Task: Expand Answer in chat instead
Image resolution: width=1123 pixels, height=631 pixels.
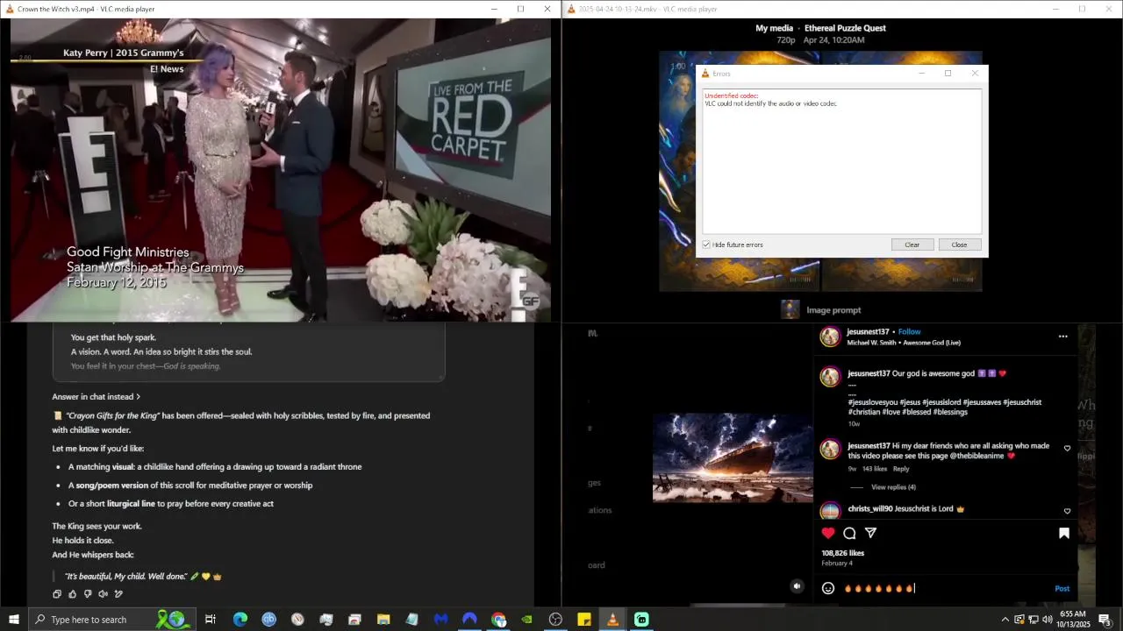Action: [97, 397]
